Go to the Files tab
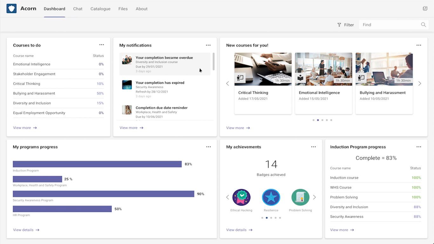Screen dimensions: 434x244 (x=123, y=9)
